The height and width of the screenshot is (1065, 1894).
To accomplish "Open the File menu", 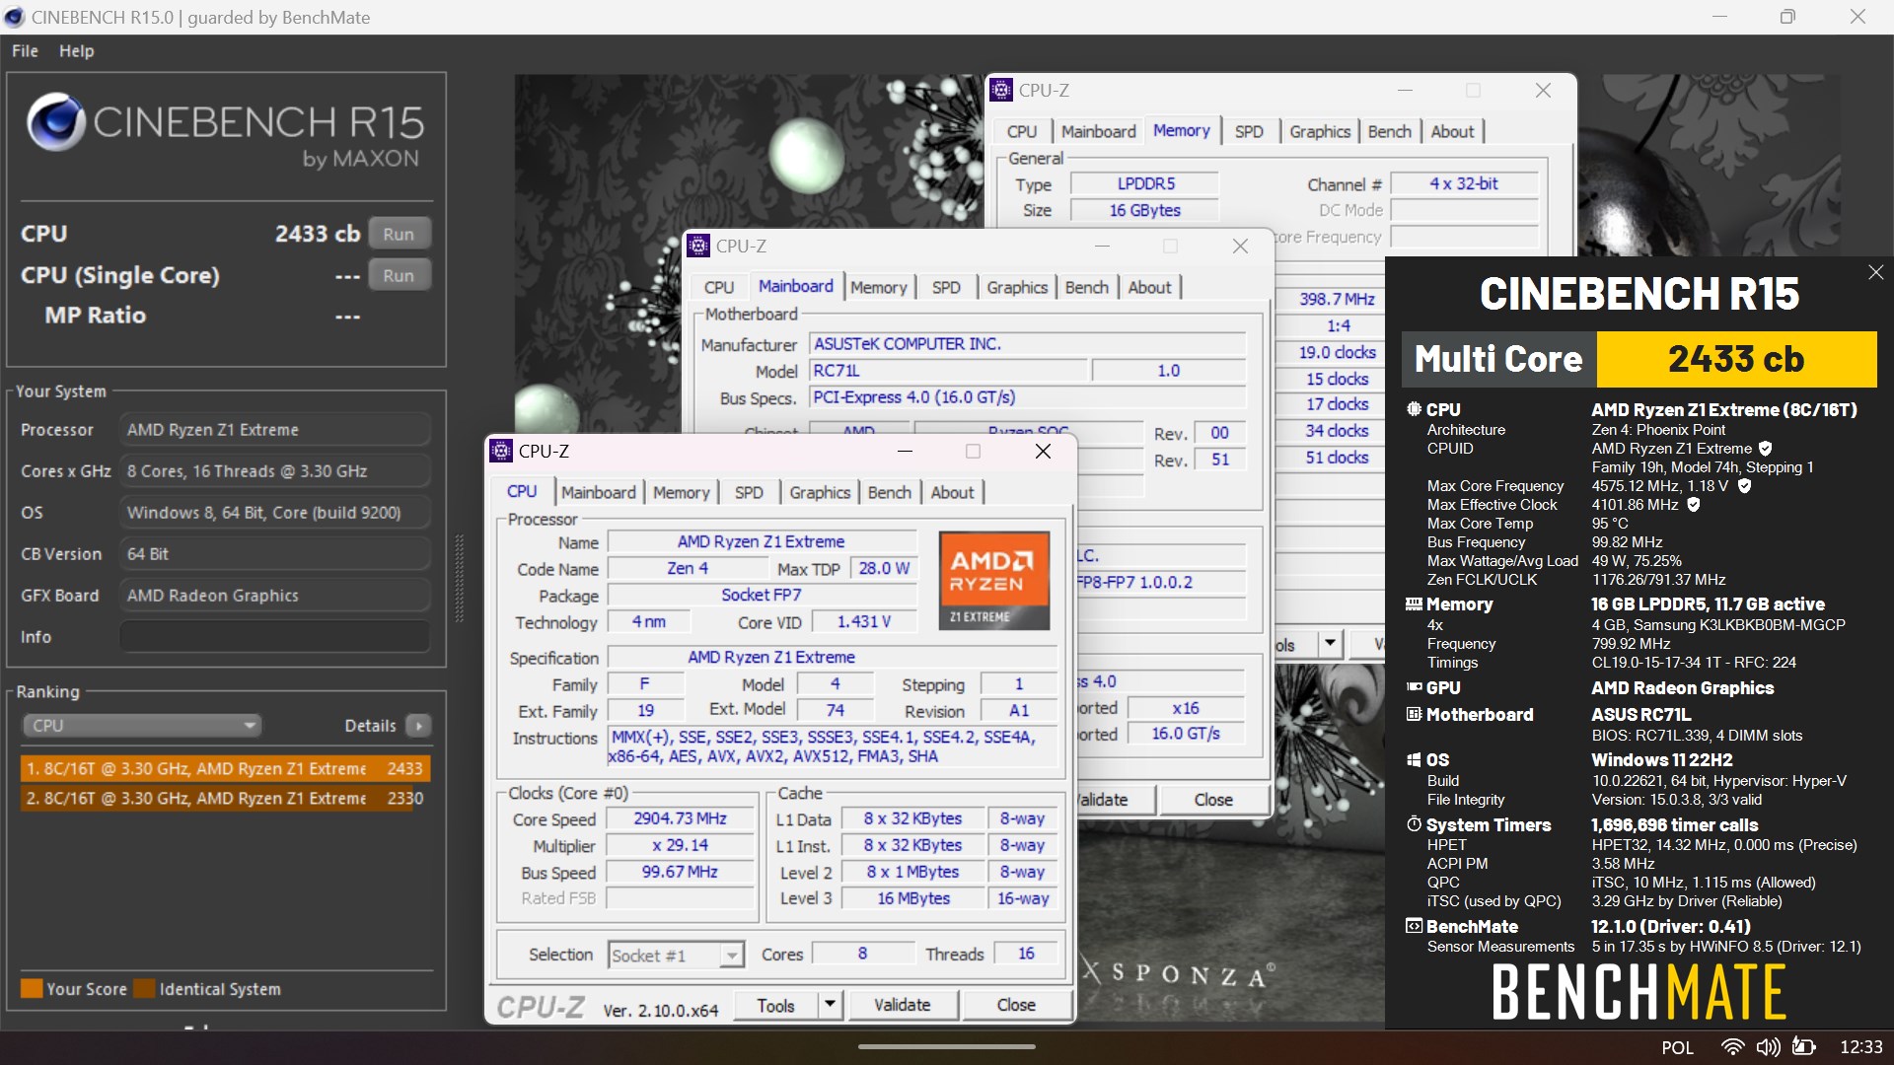I will point(26,50).
